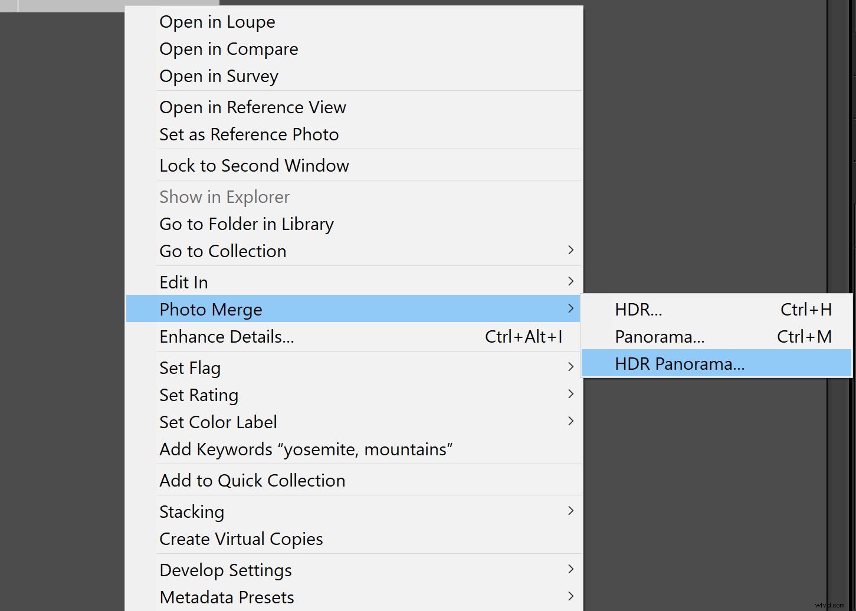Lock the photo to Second Window
This screenshot has height=611, width=856.
pos(254,165)
